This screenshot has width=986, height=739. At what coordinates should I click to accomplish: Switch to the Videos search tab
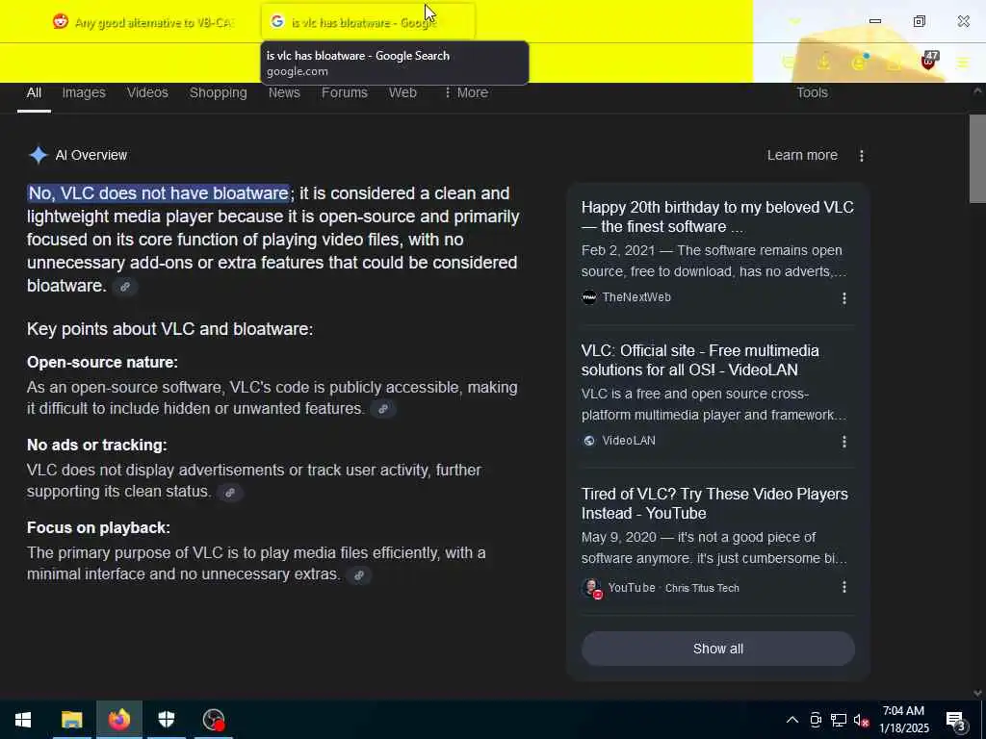point(147,93)
